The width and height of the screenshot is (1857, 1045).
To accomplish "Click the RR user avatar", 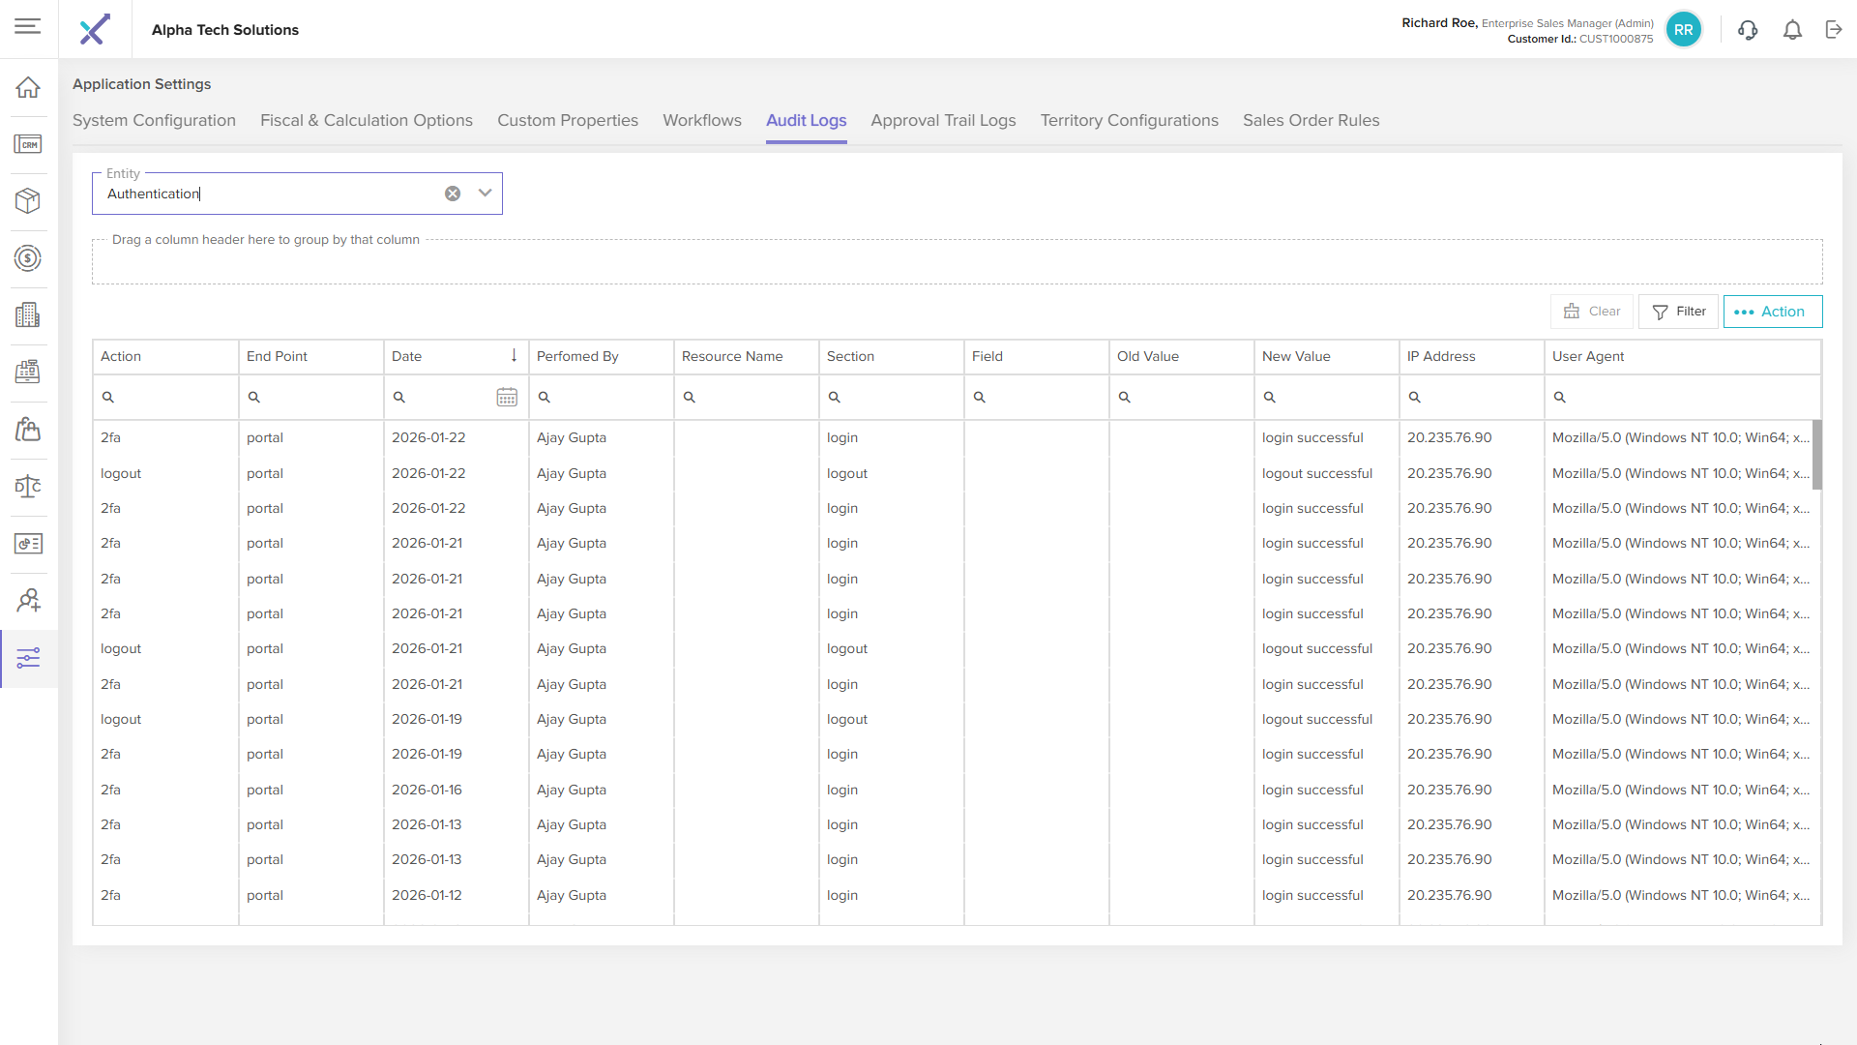I will 1683,30.
